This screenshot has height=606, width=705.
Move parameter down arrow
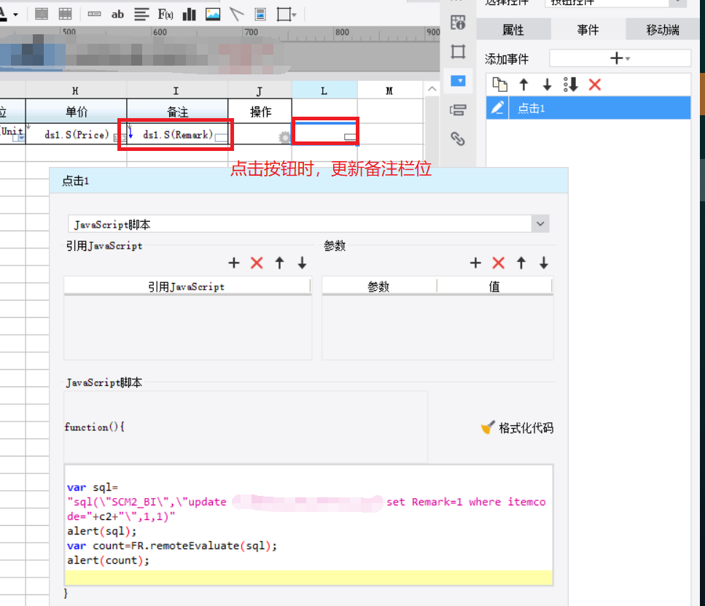(x=544, y=263)
